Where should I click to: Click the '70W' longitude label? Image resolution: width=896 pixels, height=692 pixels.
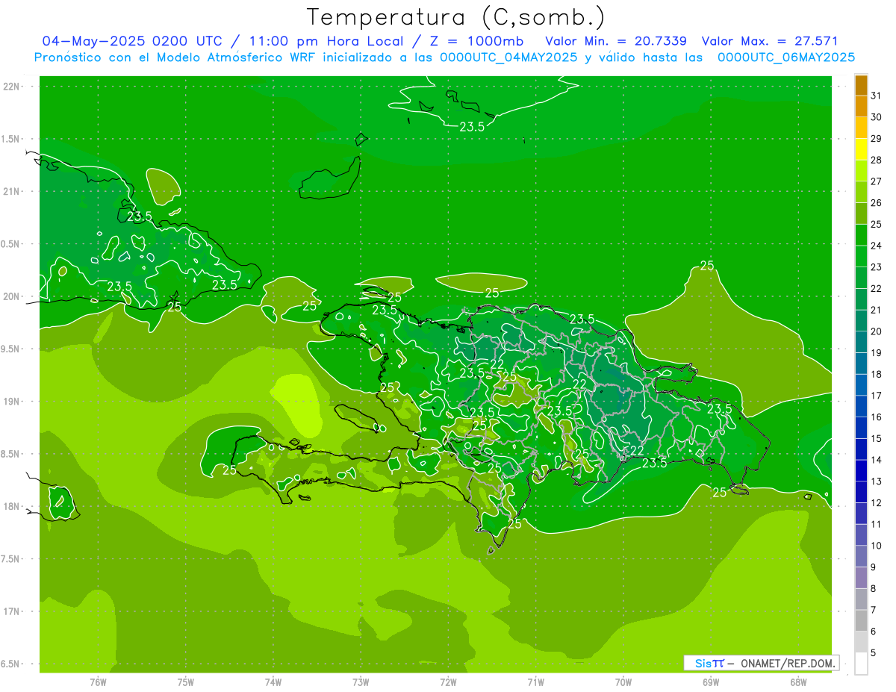click(x=623, y=682)
